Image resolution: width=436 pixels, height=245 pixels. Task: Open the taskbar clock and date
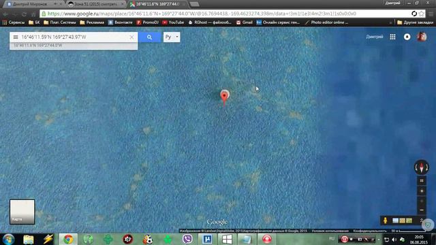tap(419, 240)
